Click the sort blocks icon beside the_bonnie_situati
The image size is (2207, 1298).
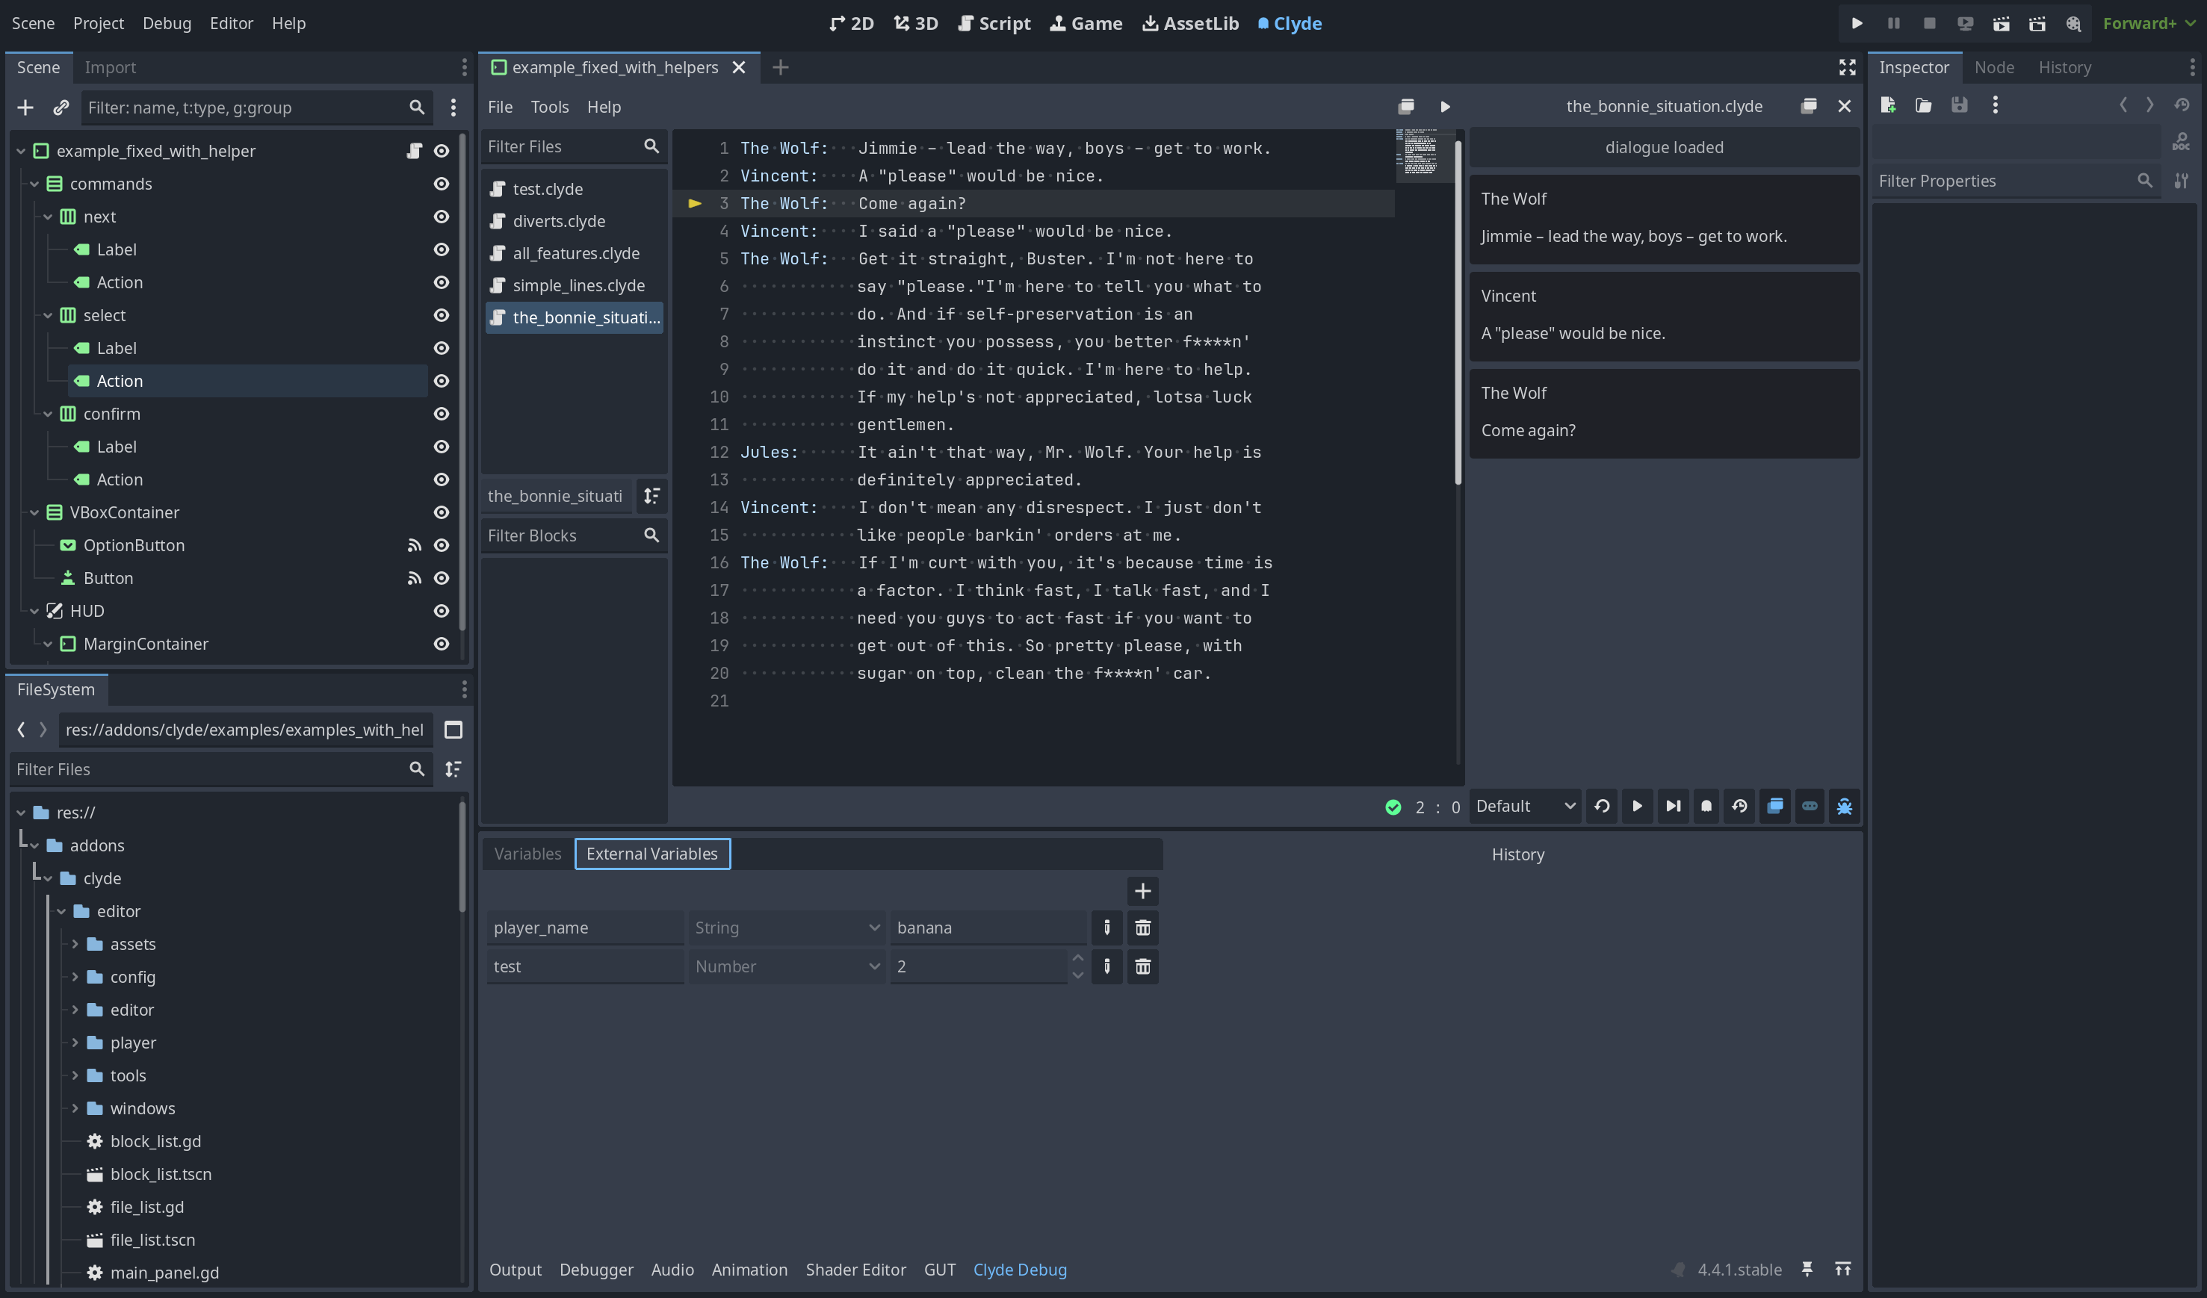(651, 496)
